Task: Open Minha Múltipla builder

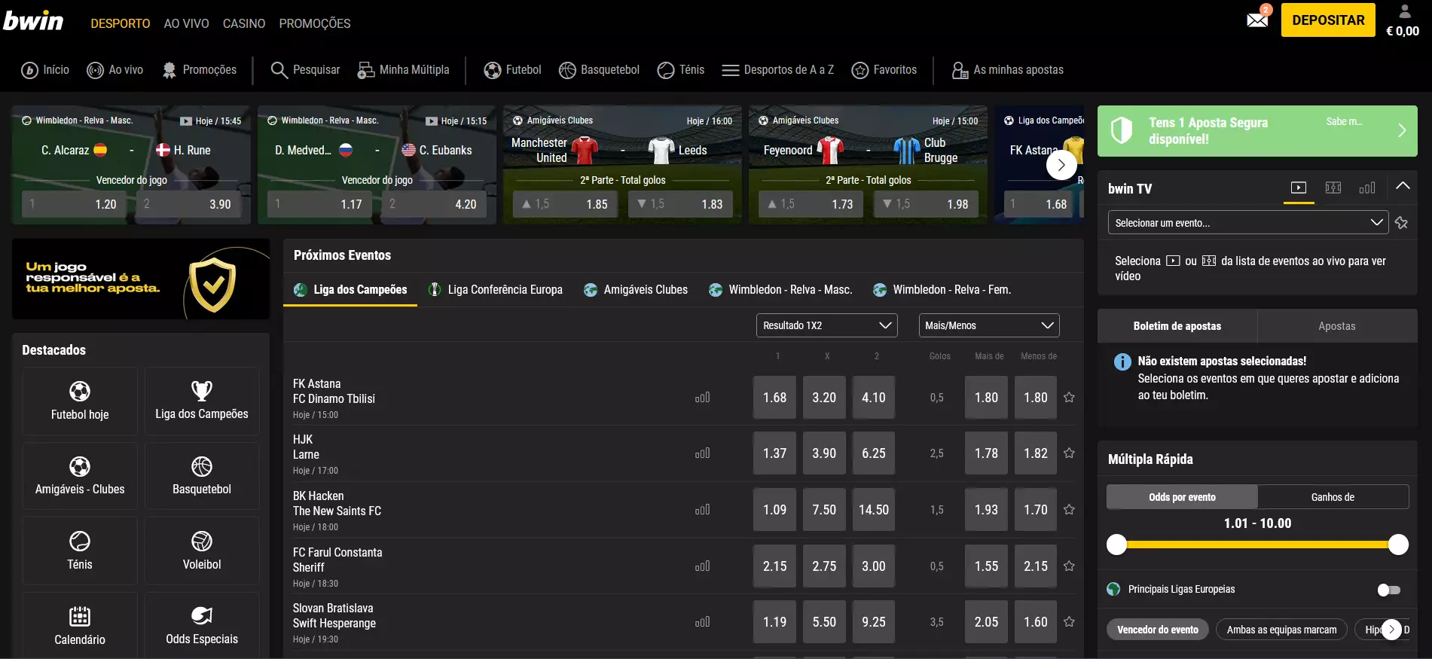Action: pyautogui.click(x=403, y=70)
